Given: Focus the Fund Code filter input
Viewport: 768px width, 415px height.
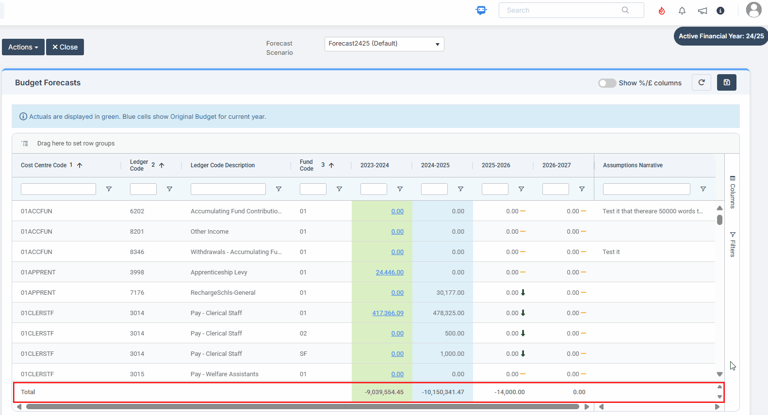Looking at the screenshot, I should tap(313, 189).
